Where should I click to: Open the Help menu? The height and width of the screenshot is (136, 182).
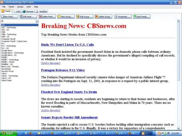(x=36, y=7)
